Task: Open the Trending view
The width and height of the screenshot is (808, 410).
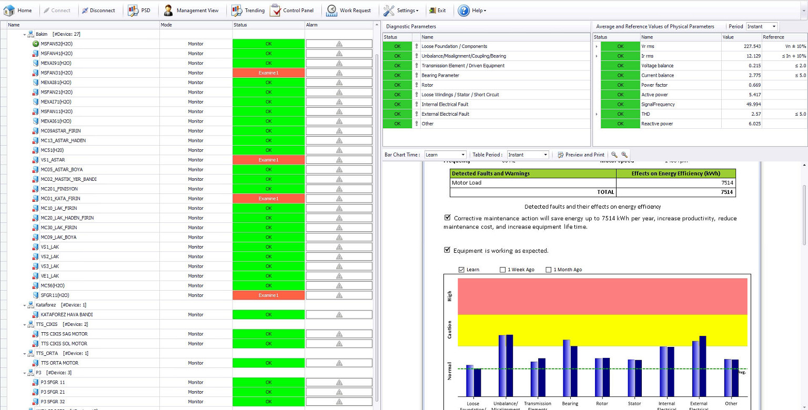Action: tap(248, 10)
